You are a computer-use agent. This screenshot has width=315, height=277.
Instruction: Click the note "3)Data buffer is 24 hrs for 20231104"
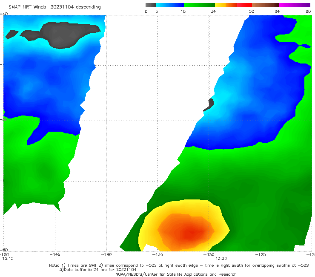(x=98, y=270)
